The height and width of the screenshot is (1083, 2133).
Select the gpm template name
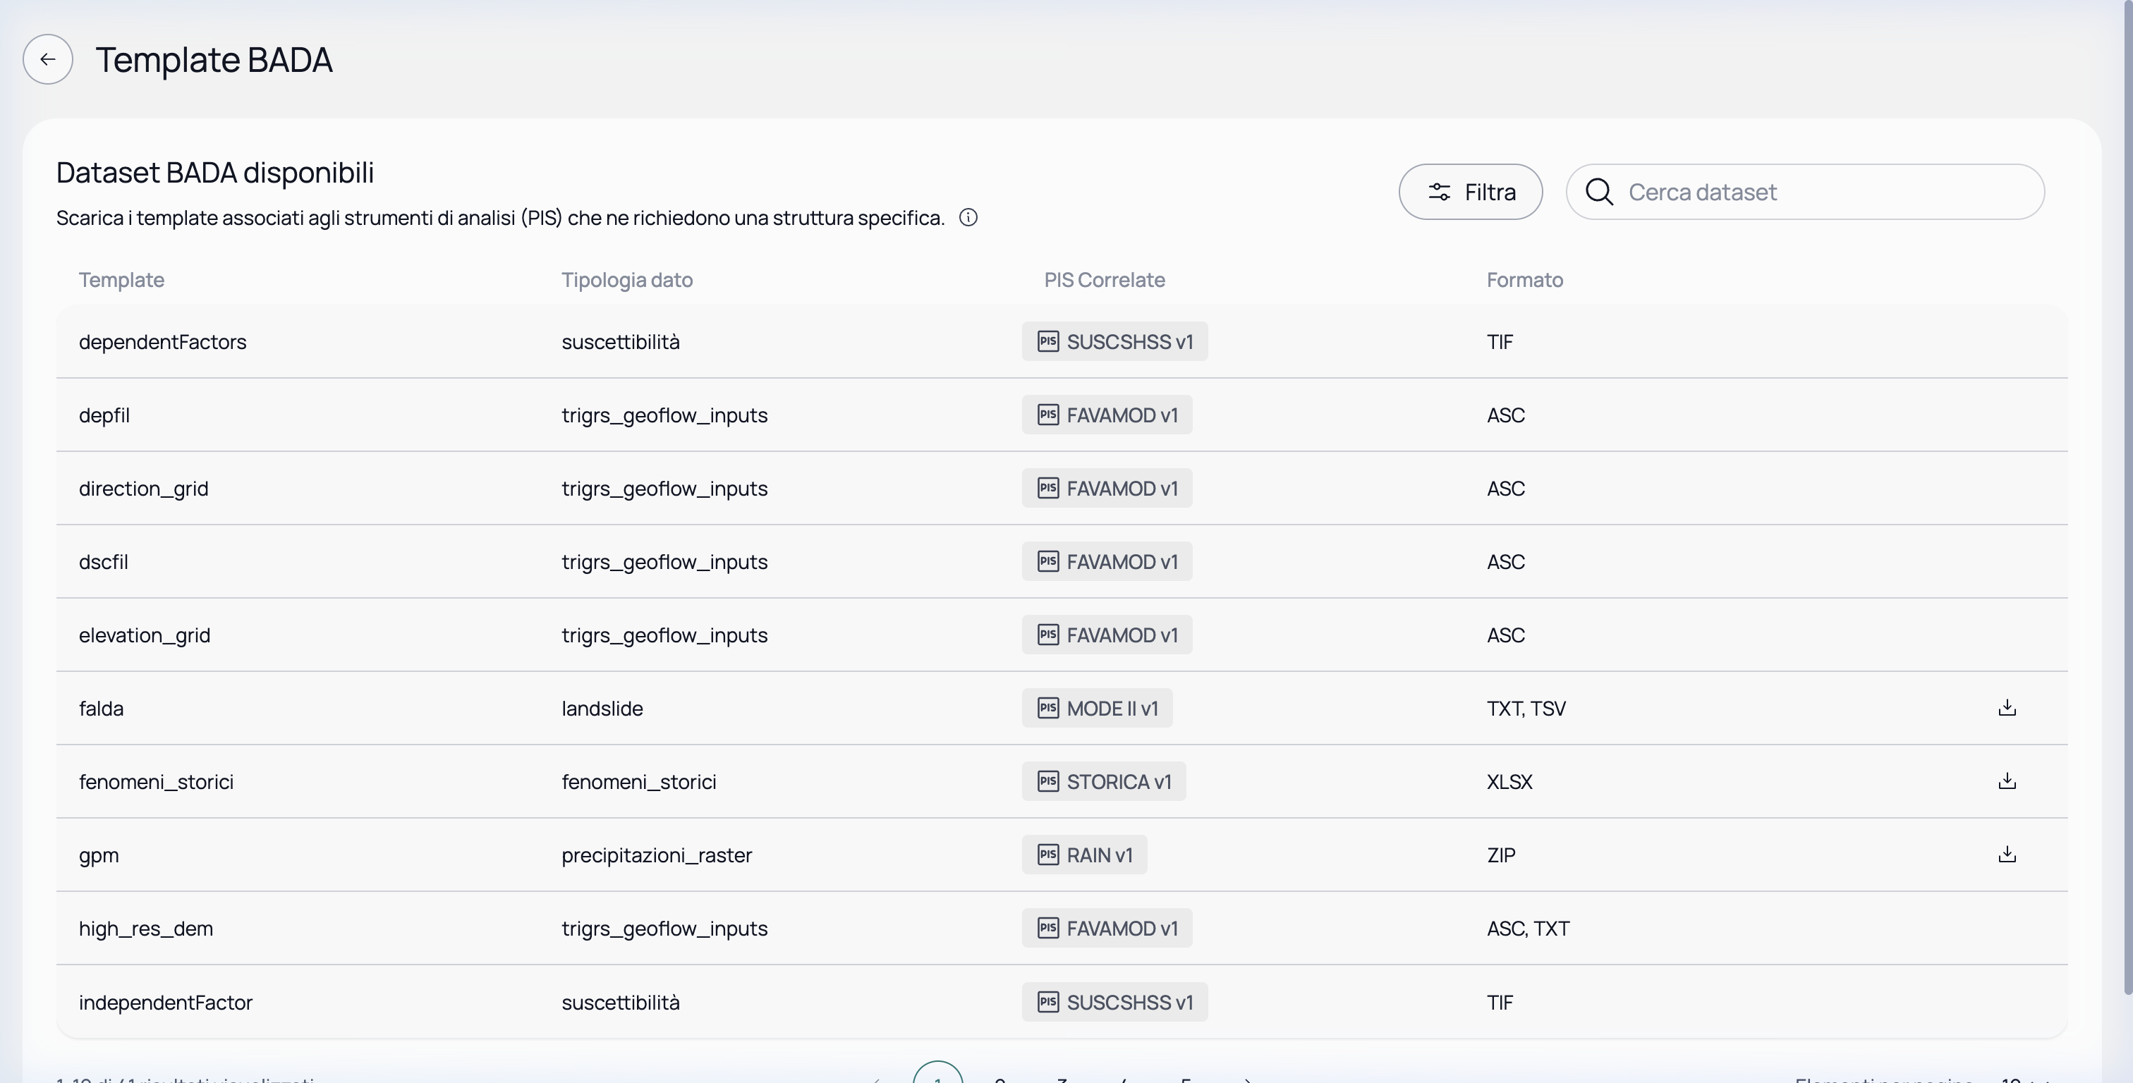pyautogui.click(x=99, y=855)
